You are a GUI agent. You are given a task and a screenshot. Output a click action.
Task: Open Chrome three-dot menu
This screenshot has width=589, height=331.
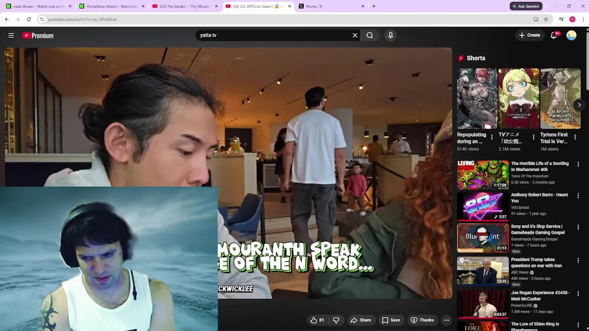pyautogui.click(x=583, y=19)
